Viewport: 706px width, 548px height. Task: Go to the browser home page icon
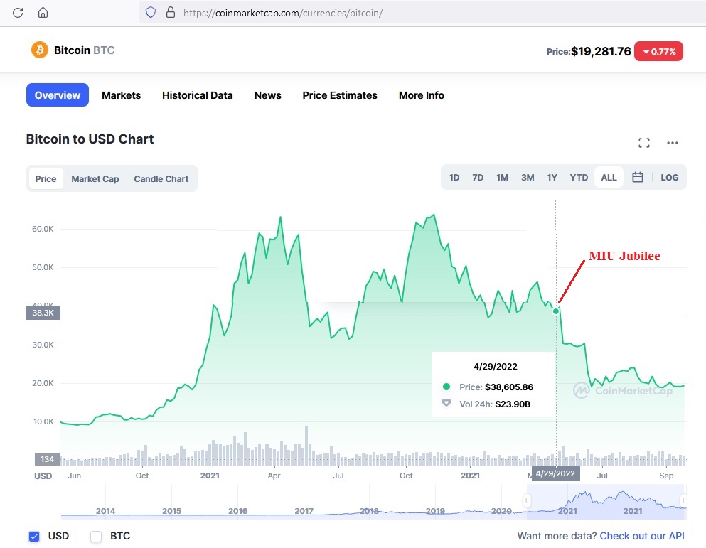43,13
